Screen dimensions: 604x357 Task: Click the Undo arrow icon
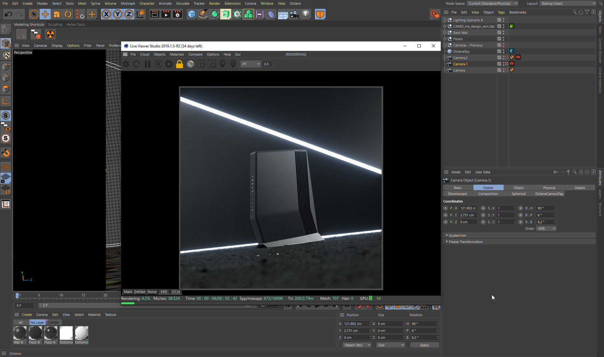tap(8, 14)
